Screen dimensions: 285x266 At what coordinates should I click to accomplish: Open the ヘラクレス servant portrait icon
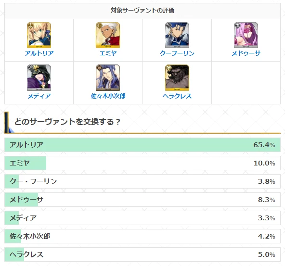point(177,78)
